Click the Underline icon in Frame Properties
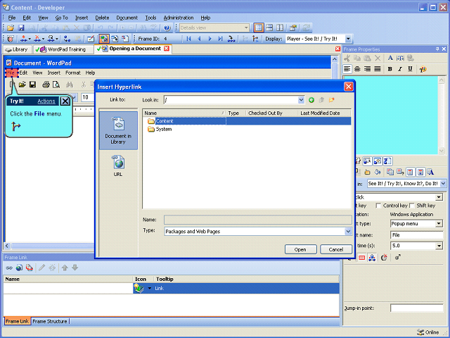450x338 pixels. [411, 69]
